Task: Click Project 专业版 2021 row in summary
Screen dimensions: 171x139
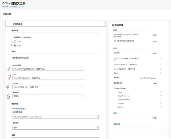Action: tap(124, 69)
